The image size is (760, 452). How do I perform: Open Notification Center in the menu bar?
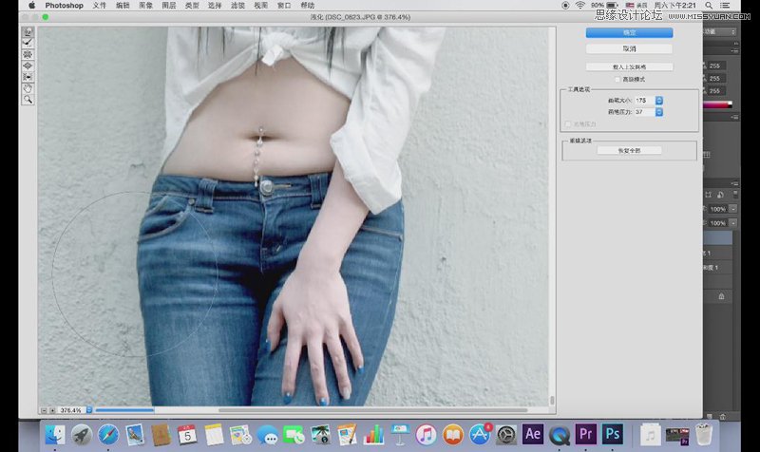point(725,6)
